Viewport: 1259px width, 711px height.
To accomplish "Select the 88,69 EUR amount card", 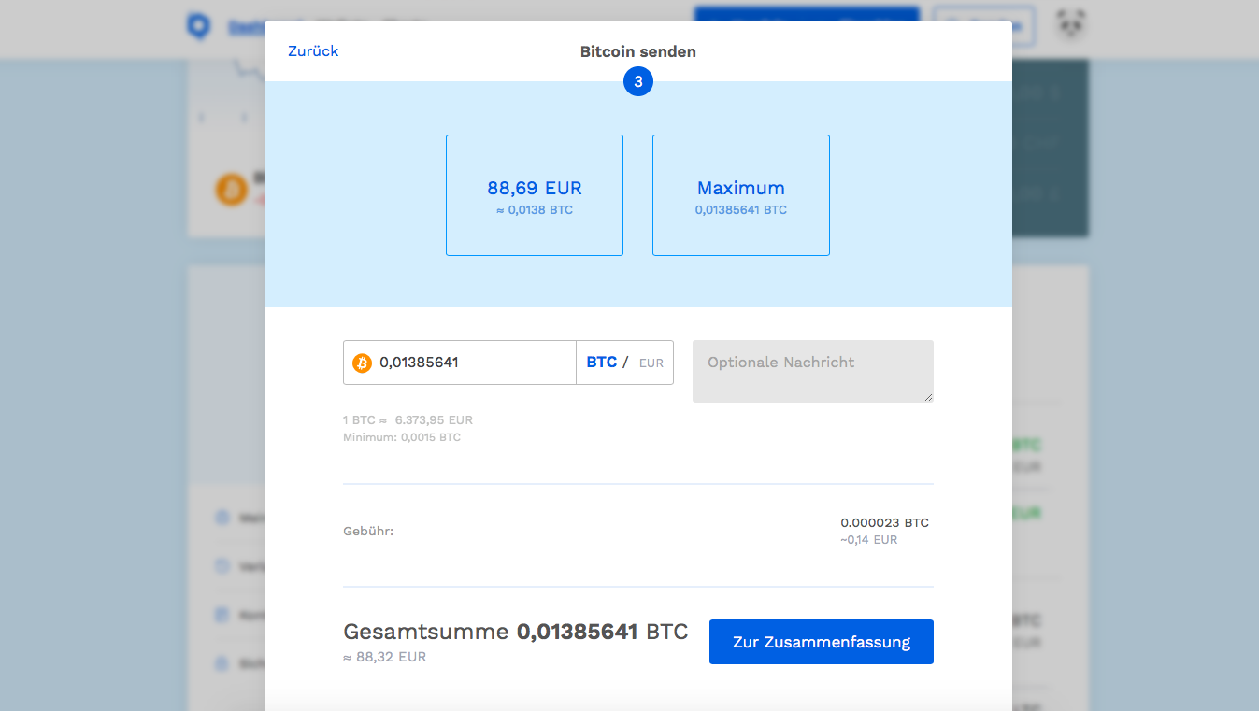I will coord(535,195).
